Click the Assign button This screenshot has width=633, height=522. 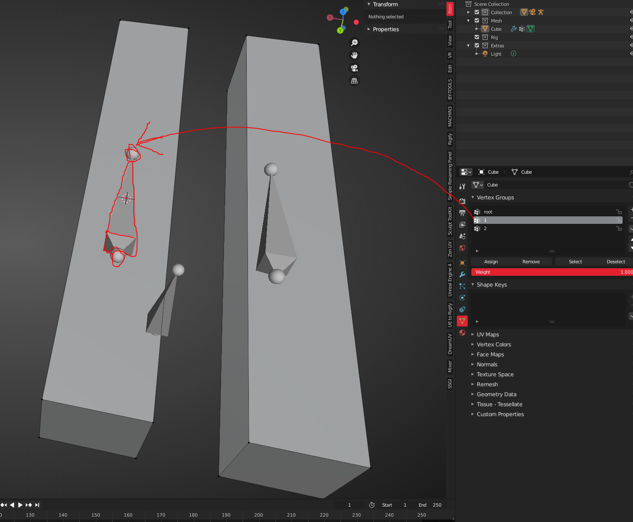pos(491,262)
